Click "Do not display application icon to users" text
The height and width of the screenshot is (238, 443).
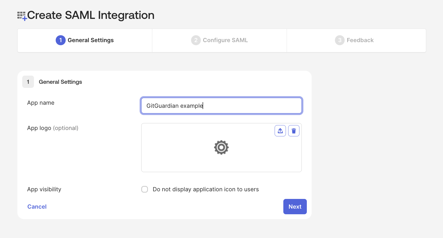pos(206,189)
